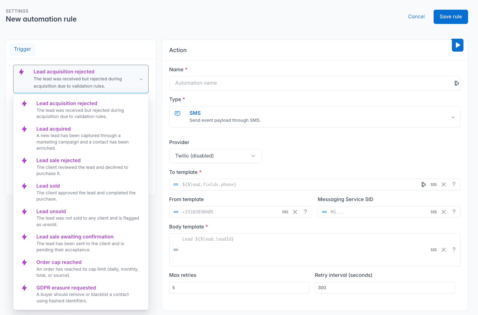The width and height of the screenshot is (478, 315).
Task: Clear the From template field with X
Action: [295, 212]
